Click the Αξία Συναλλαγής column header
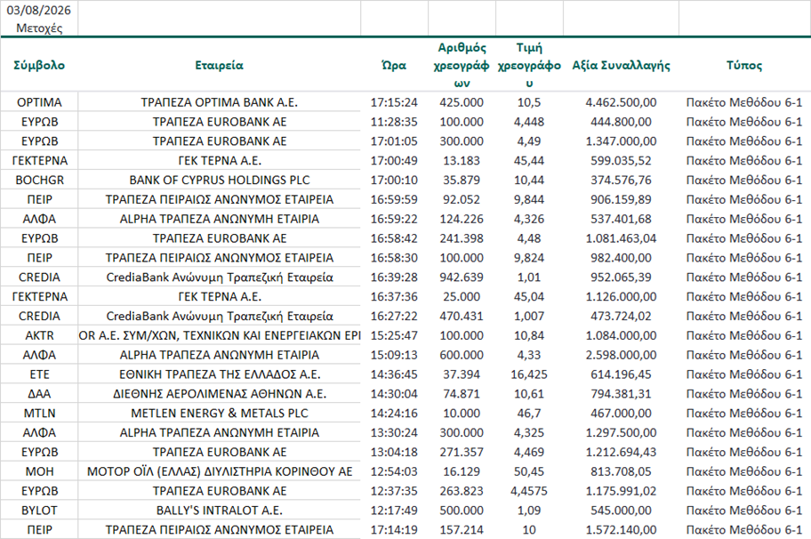811x539 pixels. (x=622, y=65)
